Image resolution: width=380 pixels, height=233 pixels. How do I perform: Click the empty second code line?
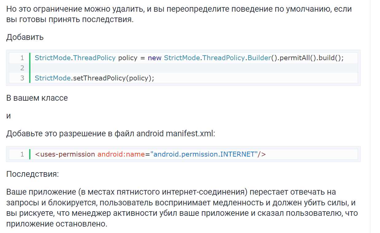(184, 68)
